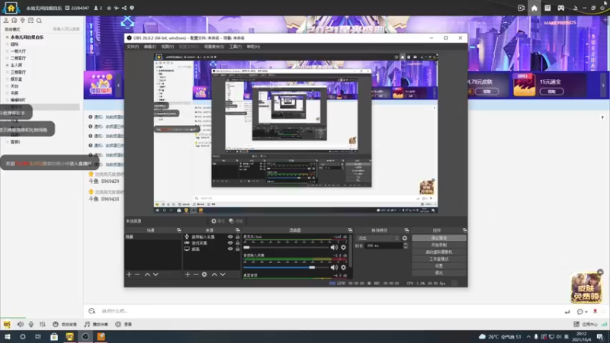Image resolution: width=610 pixels, height=343 pixels.
Task: Open the search icon in YY sidebar toolbar
Action: click(39, 21)
